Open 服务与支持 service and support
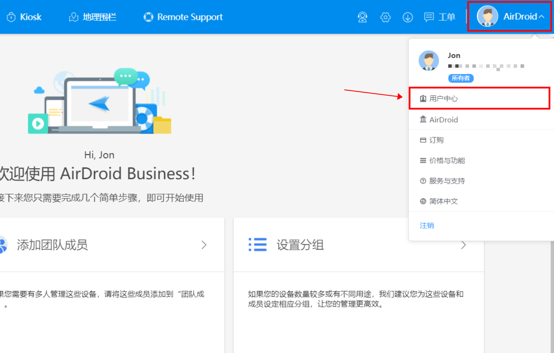Screen dimensions: 554x353 pos(481,181)
